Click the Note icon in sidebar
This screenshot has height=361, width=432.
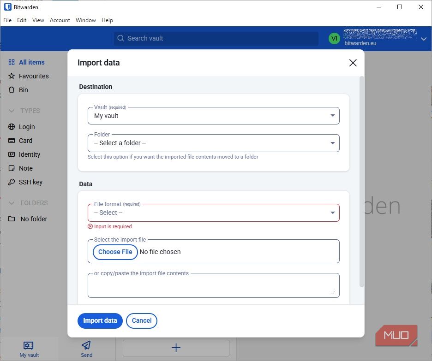[12, 168]
